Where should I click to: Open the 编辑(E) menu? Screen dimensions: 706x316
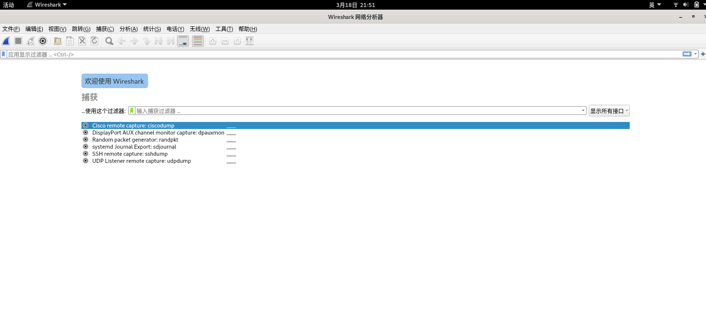pyautogui.click(x=34, y=29)
